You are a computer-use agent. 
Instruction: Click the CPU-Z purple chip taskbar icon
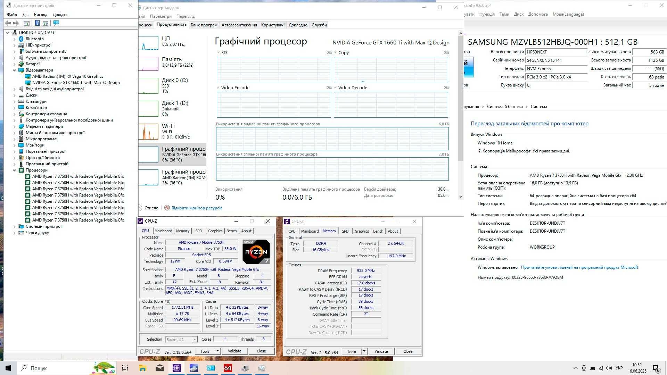point(176,368)
